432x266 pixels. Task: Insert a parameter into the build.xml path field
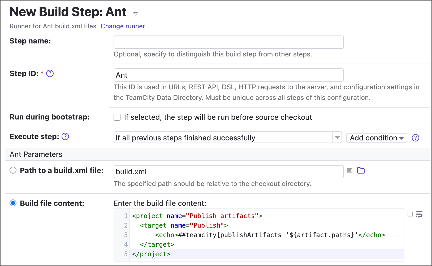point(349,171)
